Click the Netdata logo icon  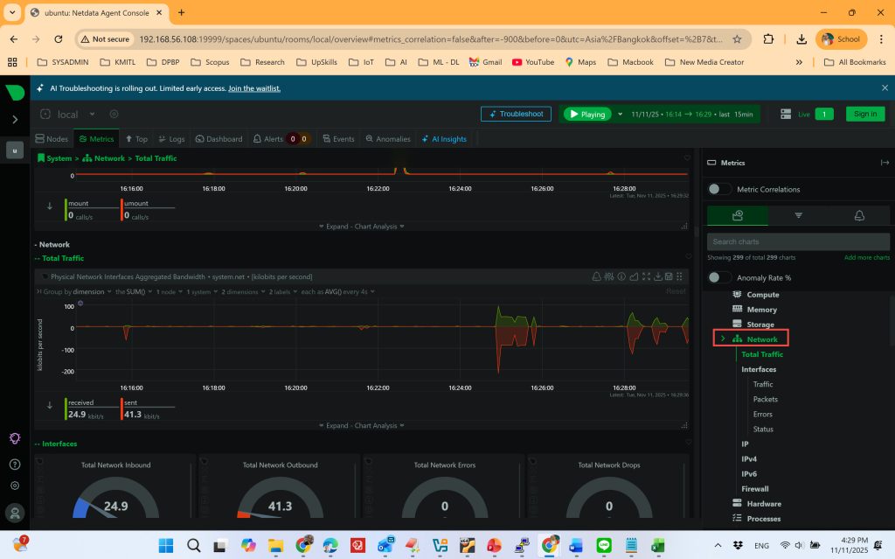tap(15, 92)
